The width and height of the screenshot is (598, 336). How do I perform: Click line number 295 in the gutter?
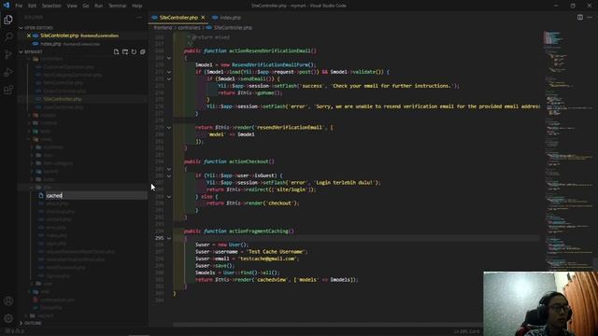(160, 238)
